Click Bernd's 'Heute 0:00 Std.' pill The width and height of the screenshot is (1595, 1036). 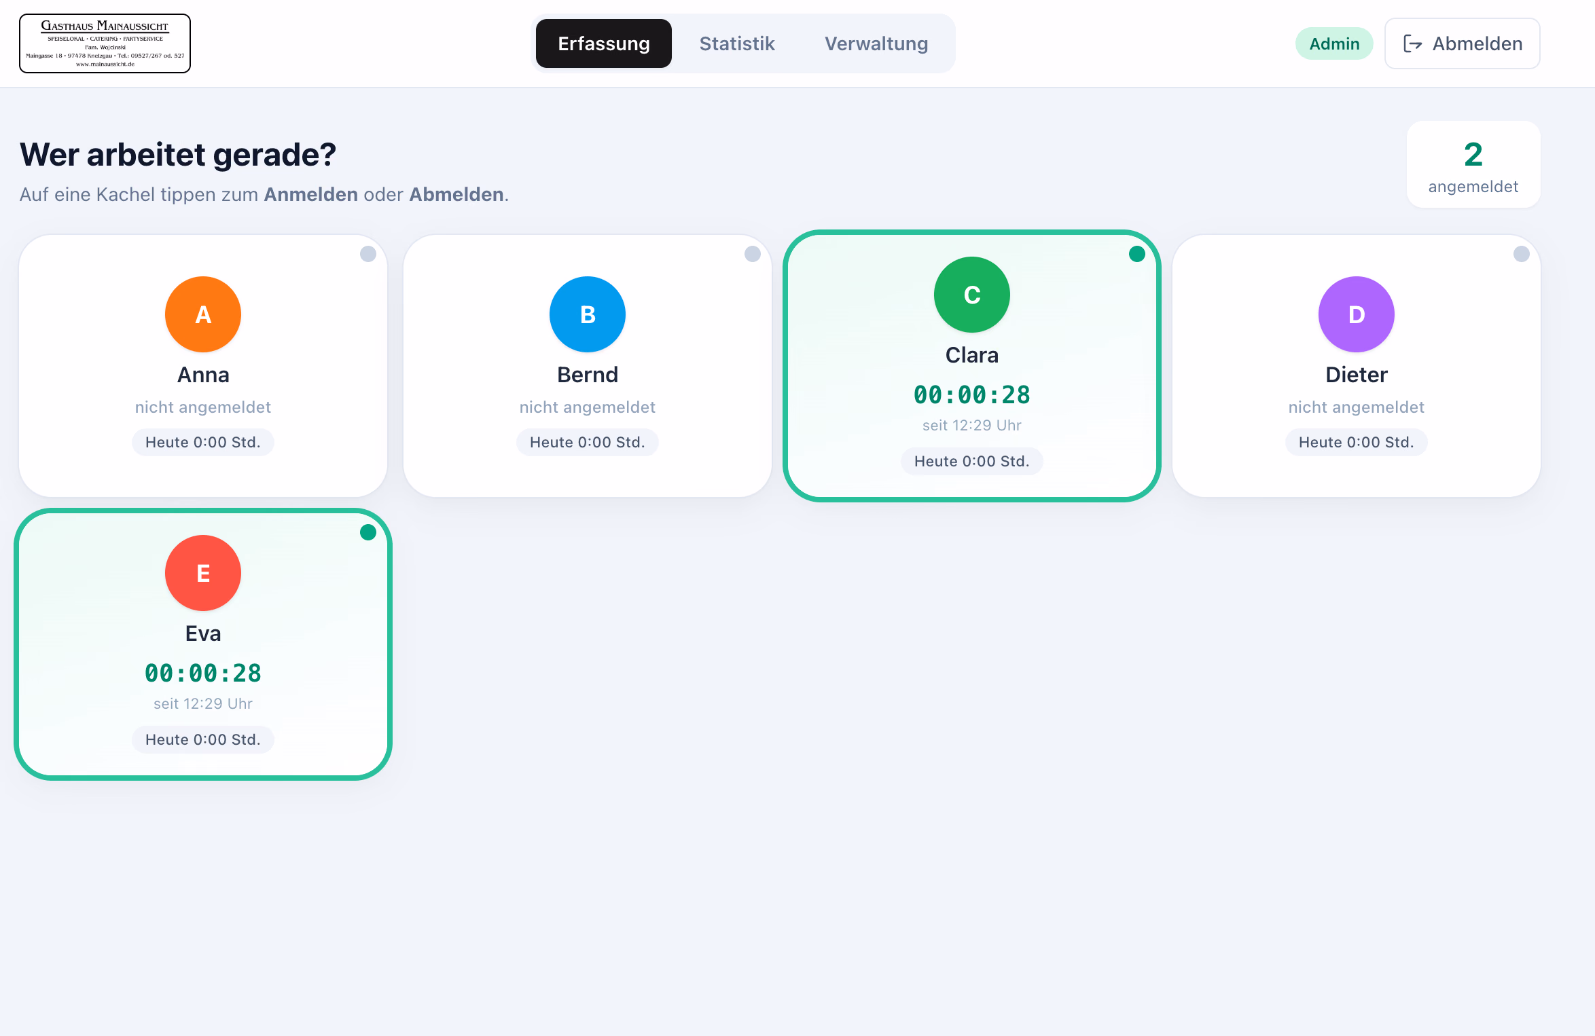[x=588, y=442]
